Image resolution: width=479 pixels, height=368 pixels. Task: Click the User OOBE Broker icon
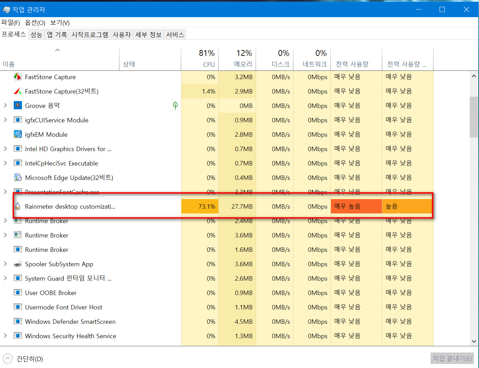click(17, 293)
